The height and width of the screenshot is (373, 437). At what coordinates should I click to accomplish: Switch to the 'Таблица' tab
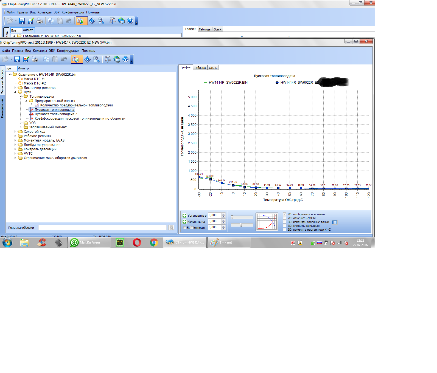click(x=200, y=68)
